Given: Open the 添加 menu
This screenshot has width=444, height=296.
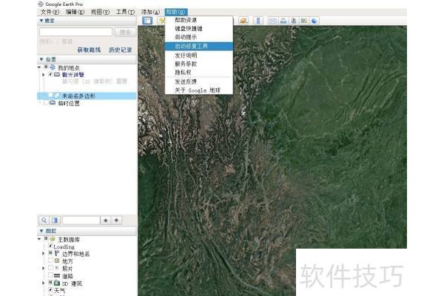Looking at the screenshot, I should [150, 12].
